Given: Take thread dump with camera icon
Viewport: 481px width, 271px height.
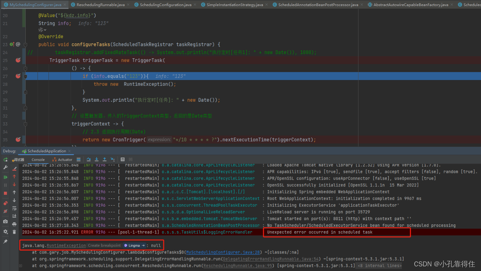Looking at the screenshot, I should [x=5, y=221].
